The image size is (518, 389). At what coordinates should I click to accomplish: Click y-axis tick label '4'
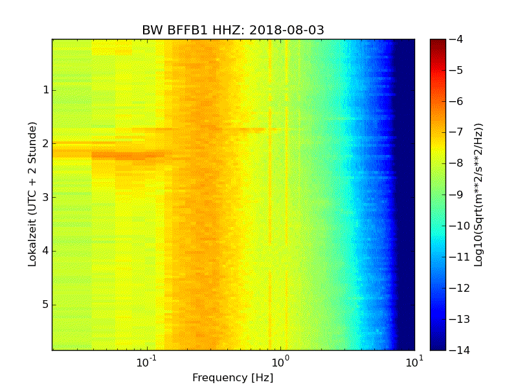point(46,251)
